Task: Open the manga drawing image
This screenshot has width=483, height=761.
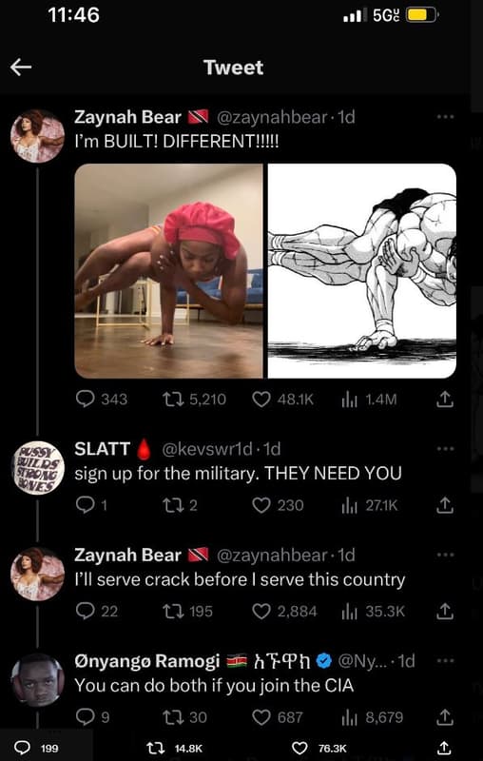Action: [361, 271]
